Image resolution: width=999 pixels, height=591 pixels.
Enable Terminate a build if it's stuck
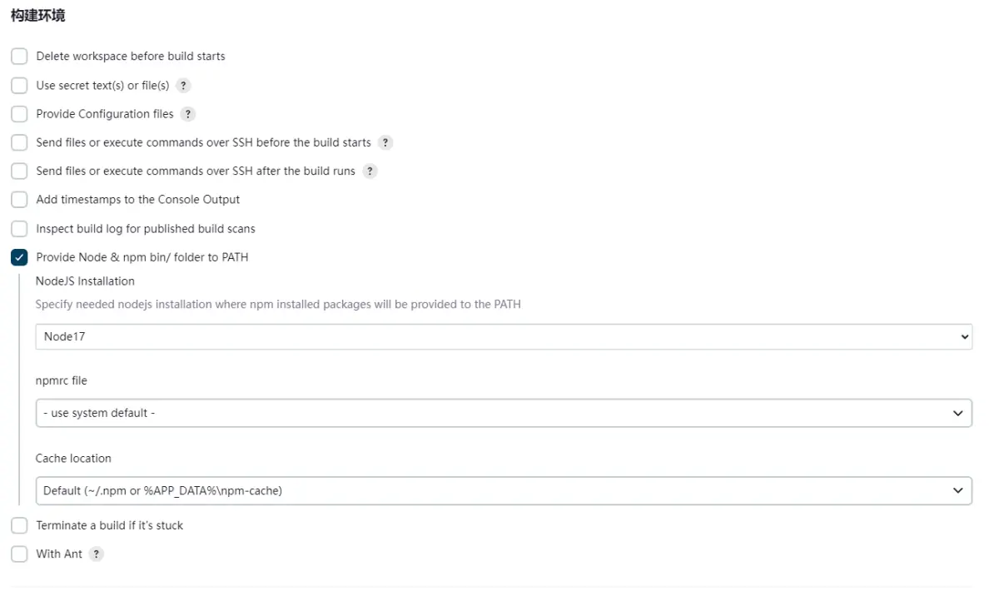[19, 526]
